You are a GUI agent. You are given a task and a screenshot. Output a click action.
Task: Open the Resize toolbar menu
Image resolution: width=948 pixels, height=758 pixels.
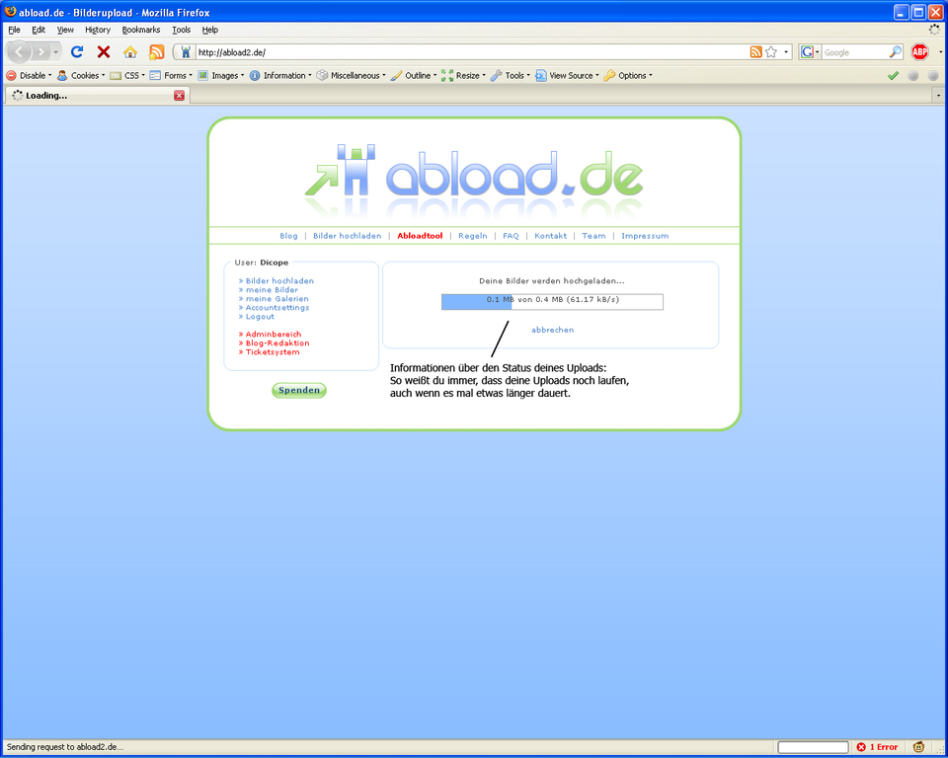pos(464,76)
